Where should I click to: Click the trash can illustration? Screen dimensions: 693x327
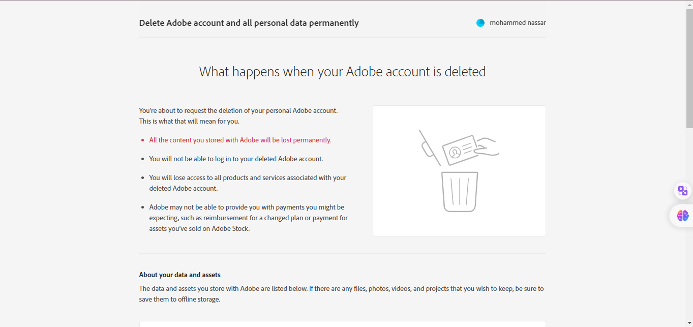[460, 192]
